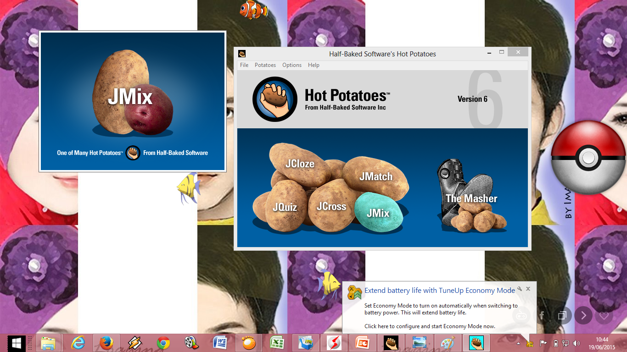
Task: Open the Paint palette app in the taskbar
Action: pyautogui.click(x=448, y=343)
